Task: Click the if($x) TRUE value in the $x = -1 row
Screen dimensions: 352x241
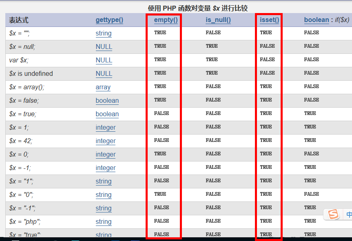Action: tap(310, 167)
